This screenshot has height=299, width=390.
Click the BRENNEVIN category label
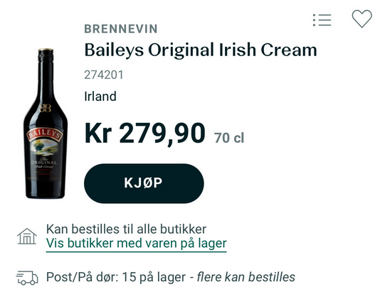(x=121, y=29)
